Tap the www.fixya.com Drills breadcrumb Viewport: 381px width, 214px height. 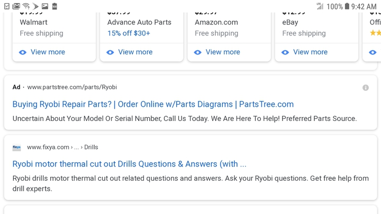coord(62,147)
